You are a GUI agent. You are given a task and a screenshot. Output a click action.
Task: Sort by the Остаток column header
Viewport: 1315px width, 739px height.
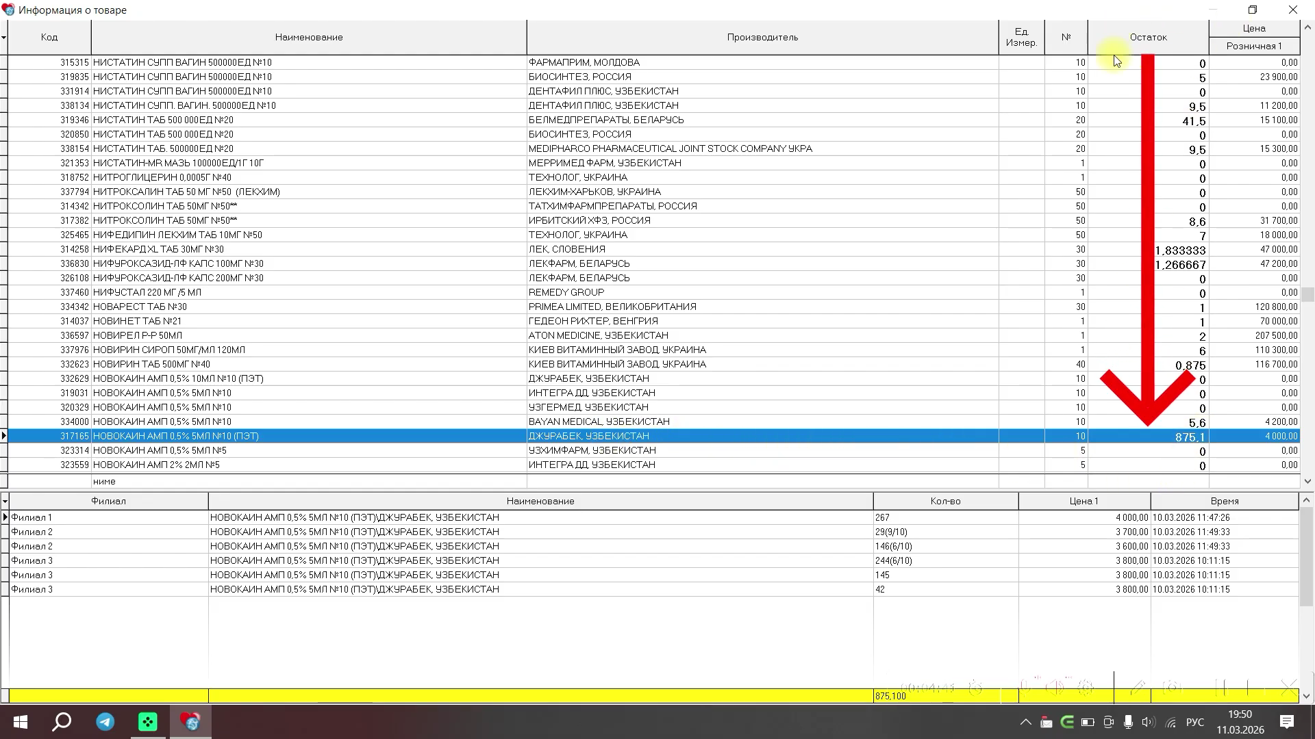coord(1149,37)
